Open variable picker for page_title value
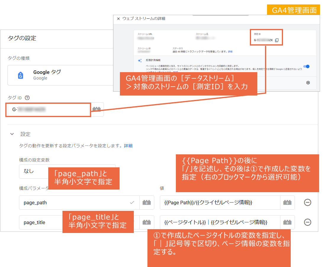Viewport: 323px width, 267px height. [x=287, y=222]
